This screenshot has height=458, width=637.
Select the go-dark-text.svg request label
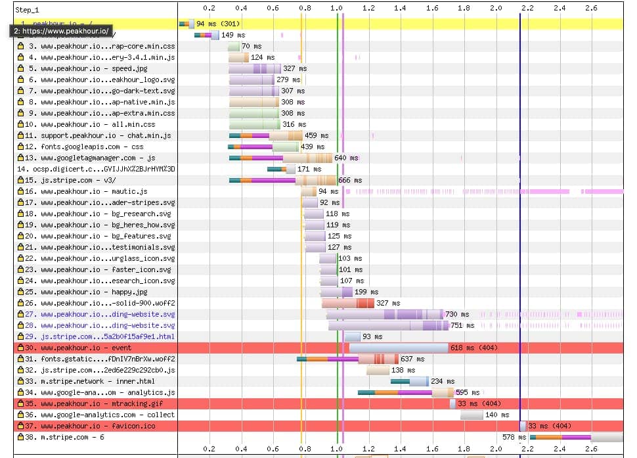pyautogui.click(x=102, y=91)
